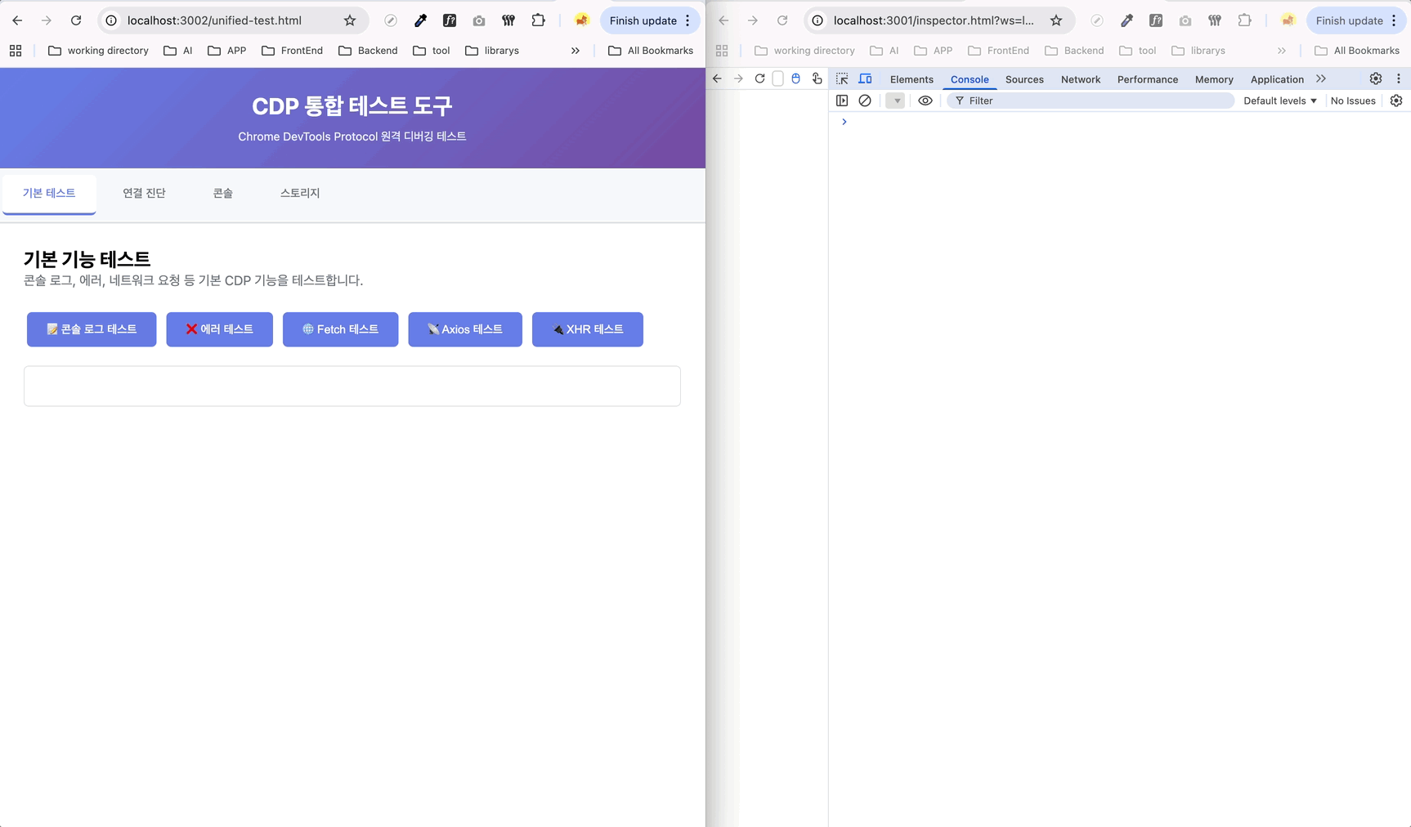The image size is (1411, 827).
Task: Reload the unified-test page
Action: 76,20
